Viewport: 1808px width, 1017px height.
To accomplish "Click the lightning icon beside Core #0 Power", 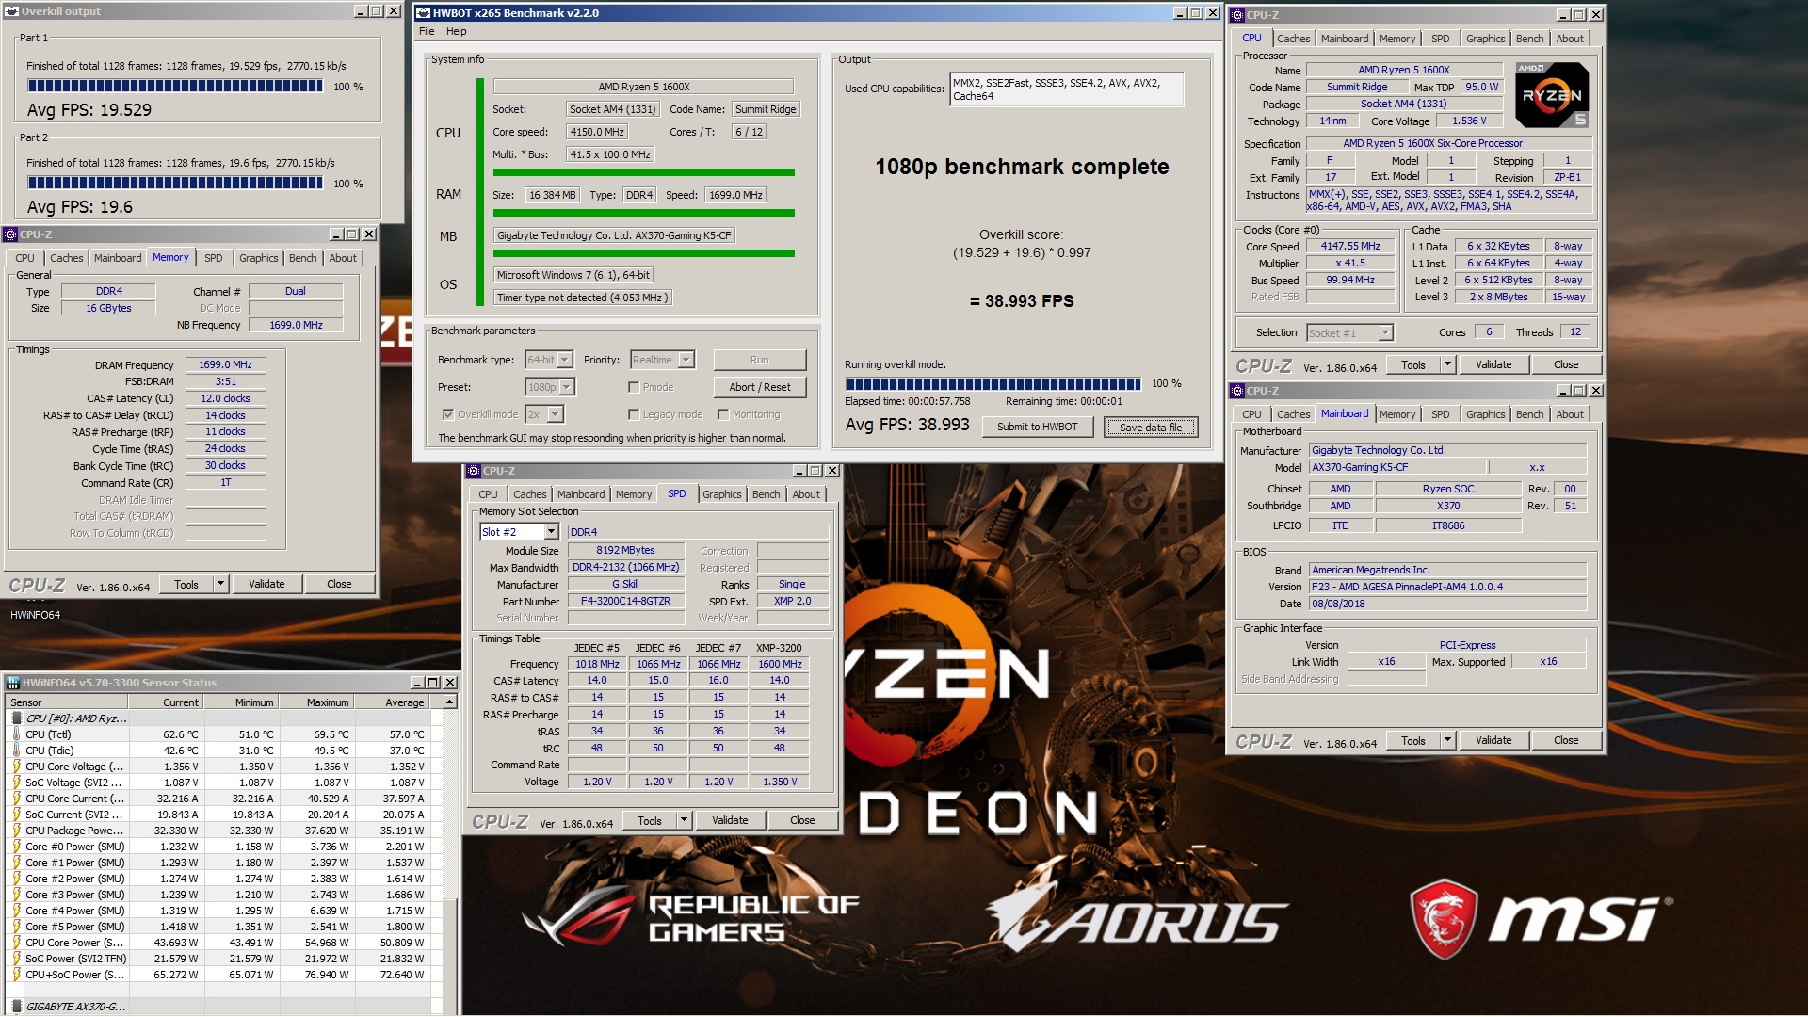I will (x=16, y=847).
